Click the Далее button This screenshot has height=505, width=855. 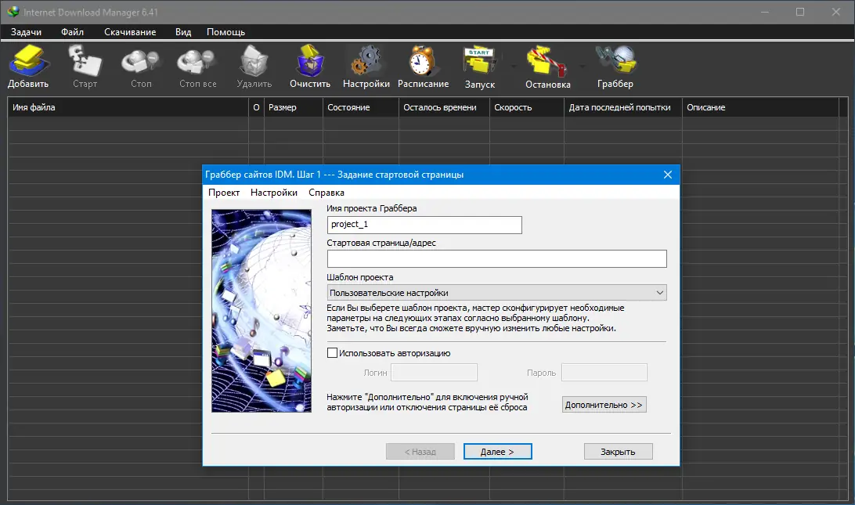click(x=497, y=451)
